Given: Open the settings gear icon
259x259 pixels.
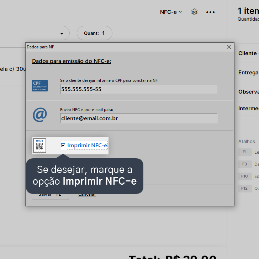Looking at the screenshot, I should coord(194,12).
